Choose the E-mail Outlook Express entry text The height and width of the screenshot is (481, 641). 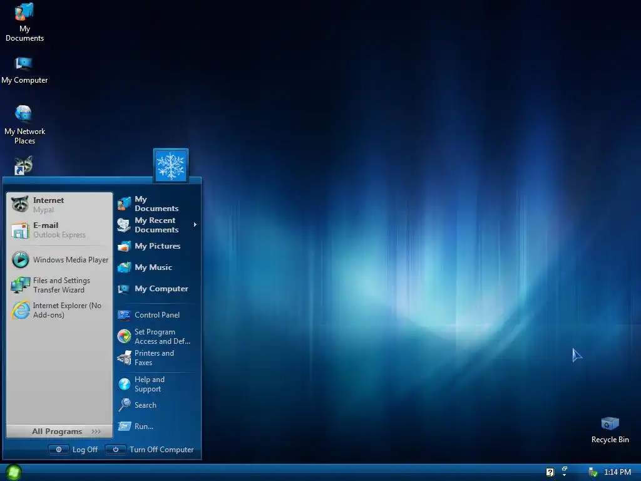pos(59,230)
